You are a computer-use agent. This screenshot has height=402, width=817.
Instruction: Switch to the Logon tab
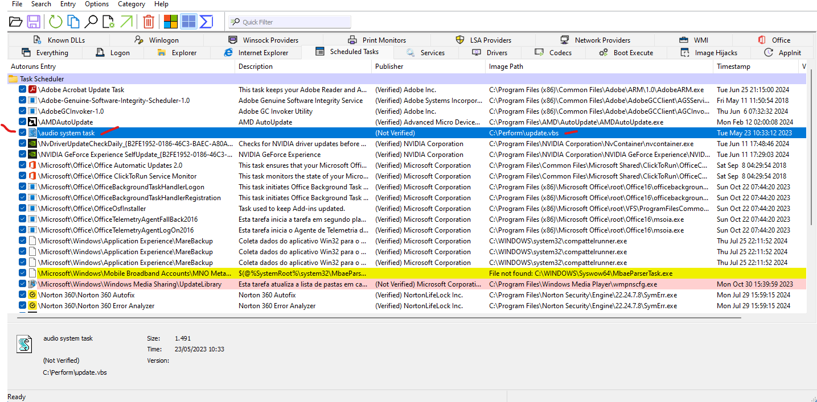(113, 53)
